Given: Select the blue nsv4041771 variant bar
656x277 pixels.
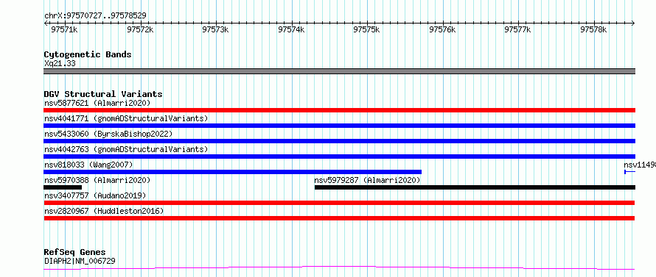Looking at the screenshot, I should click(339, 126).
